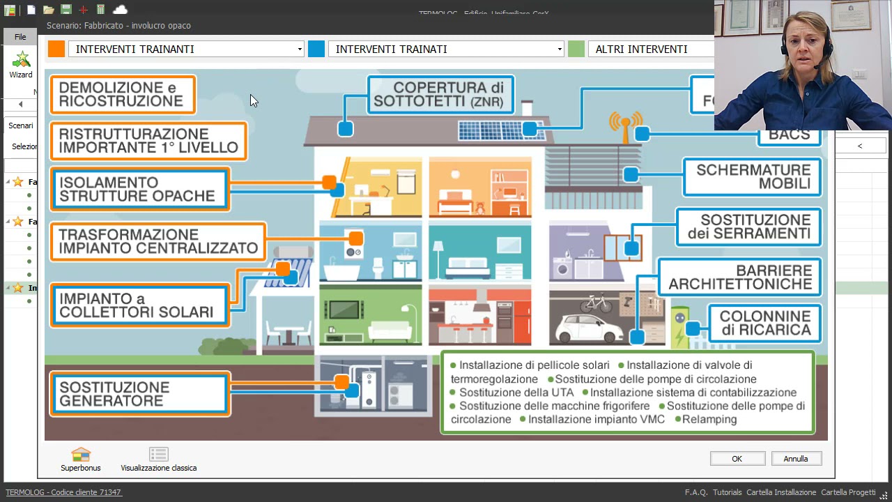Image resolution: width=892 pixels, height=502 pixels.
Task: Click the window marker for Serramenti
Action: (631, 248)
